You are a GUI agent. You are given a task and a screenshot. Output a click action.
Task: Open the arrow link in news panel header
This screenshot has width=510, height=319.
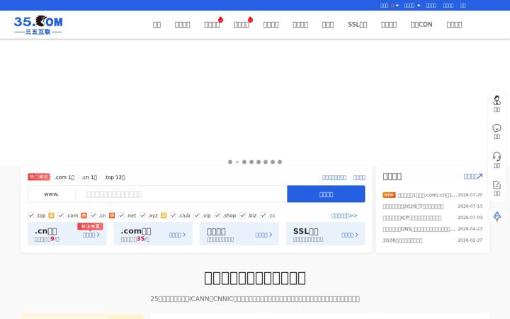473,177
